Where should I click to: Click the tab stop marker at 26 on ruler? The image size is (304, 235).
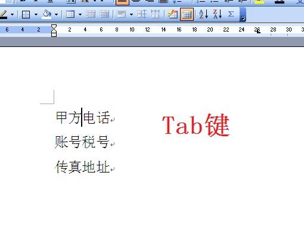point(258,32)
